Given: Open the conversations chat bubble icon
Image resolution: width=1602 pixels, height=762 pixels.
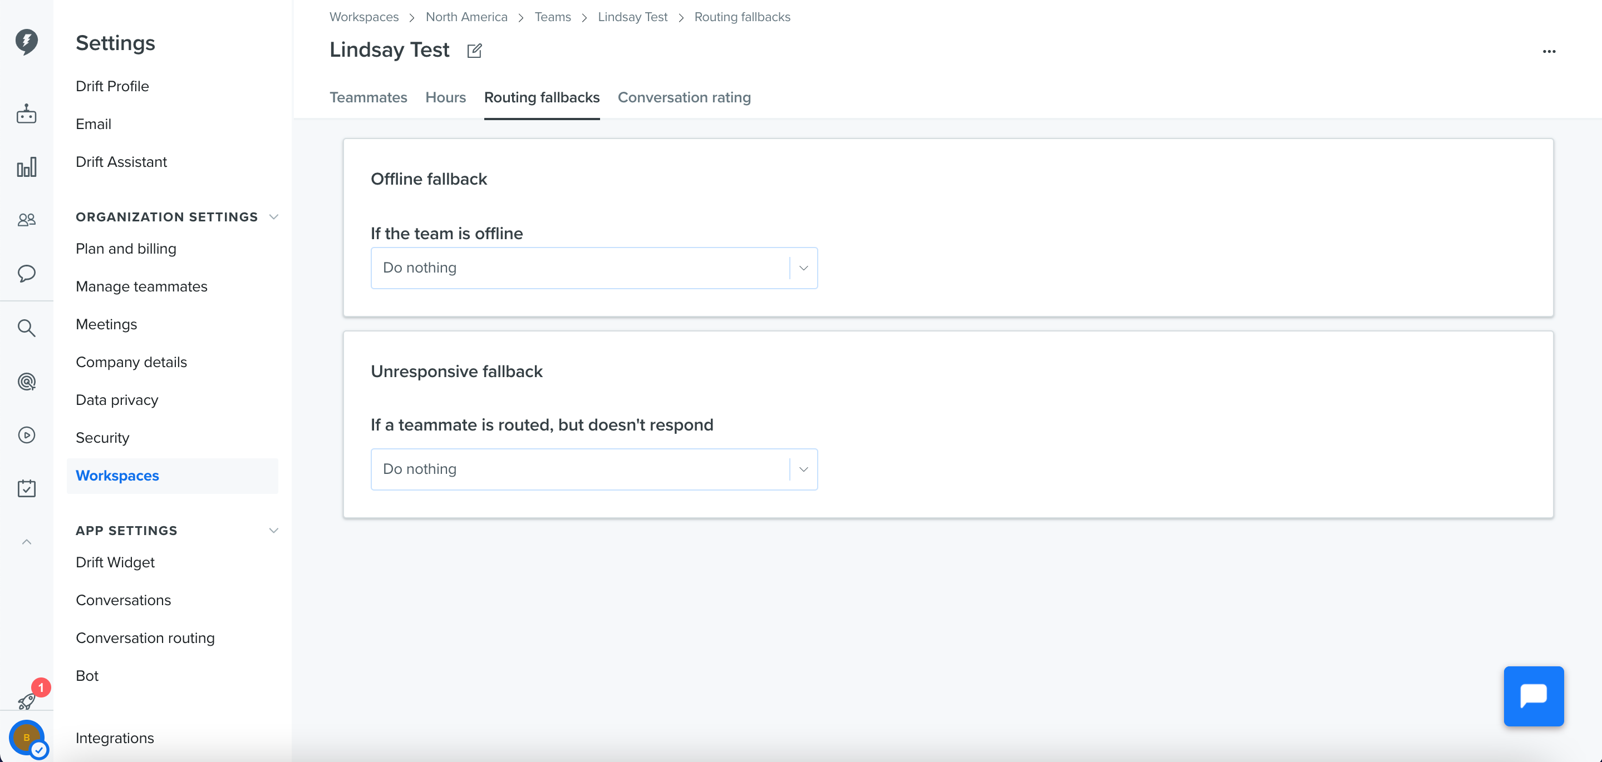Looking at the screenshot, I should tap(26, 274).
